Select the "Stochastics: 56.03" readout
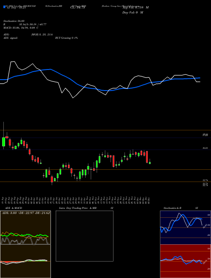Viewport: 211px width, 278px height. pos(14,21)
